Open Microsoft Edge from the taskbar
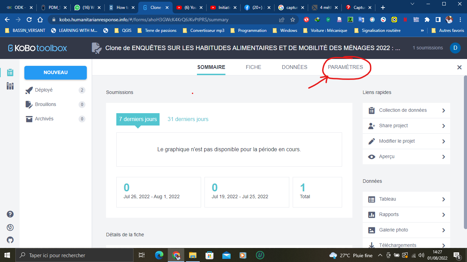 click(x=159, y=255)
